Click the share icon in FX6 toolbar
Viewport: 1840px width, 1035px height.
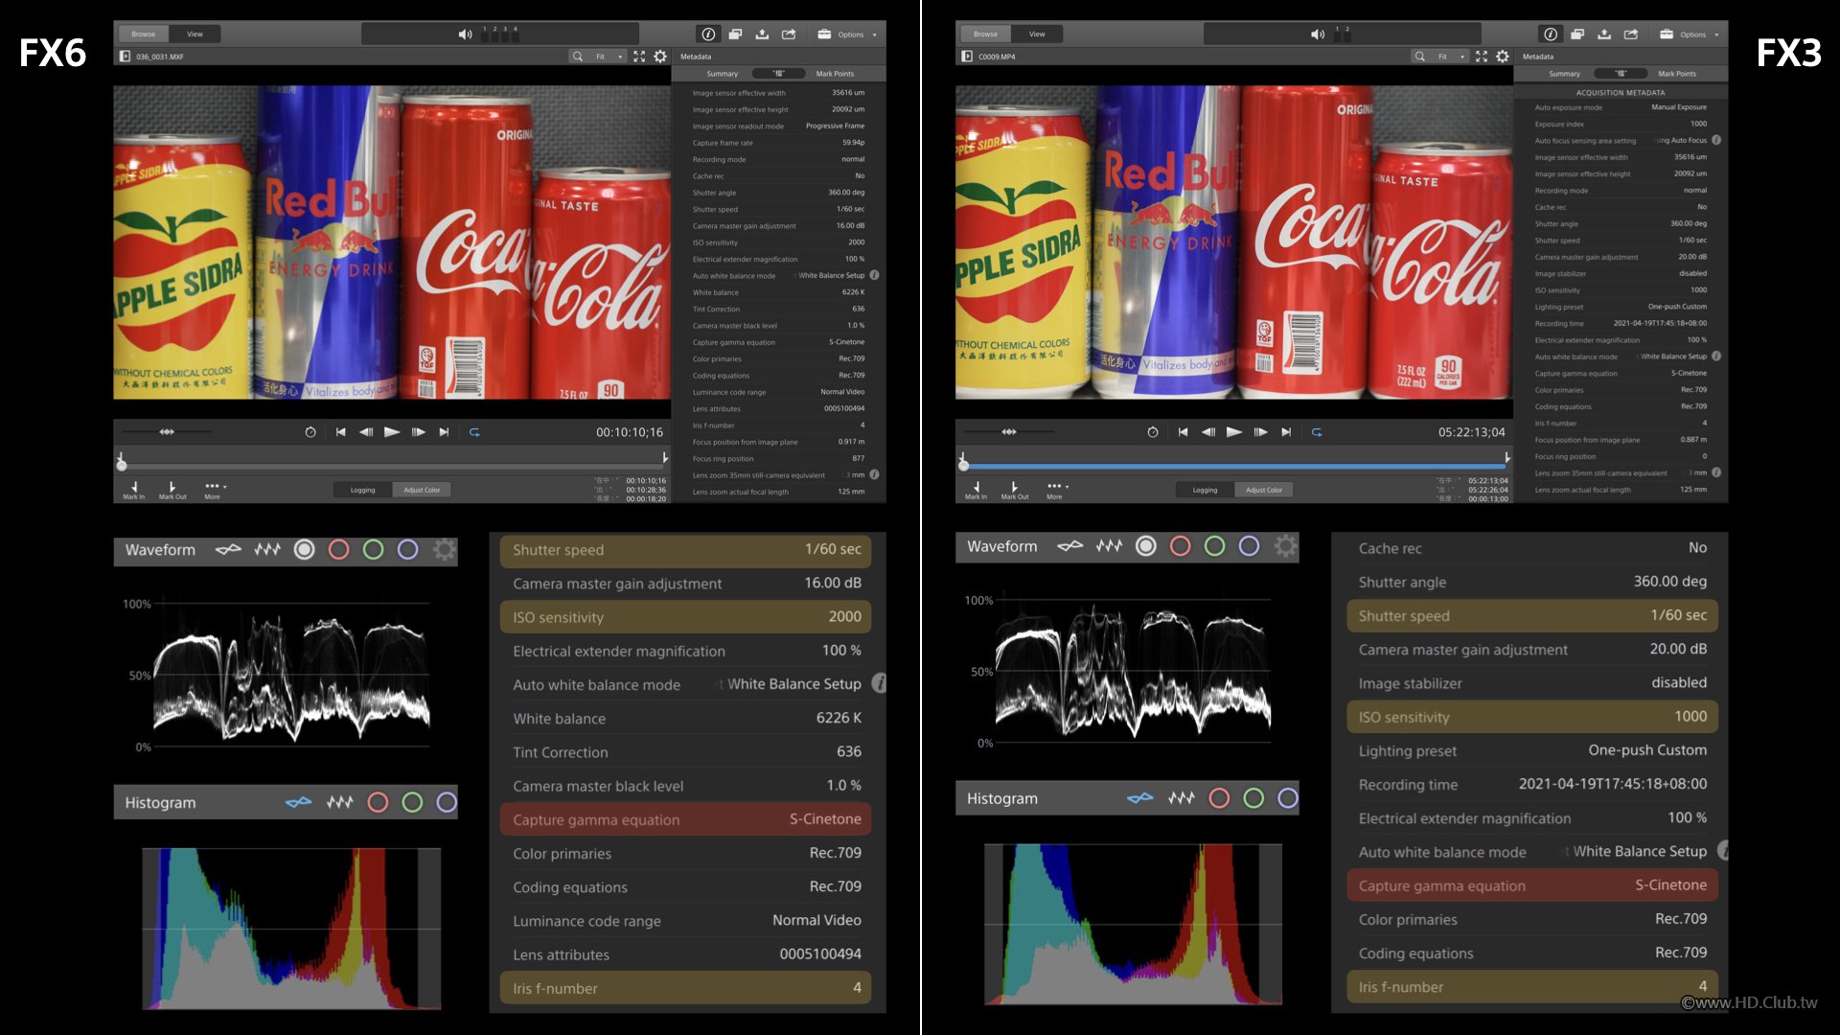click(x=789, y=34)
